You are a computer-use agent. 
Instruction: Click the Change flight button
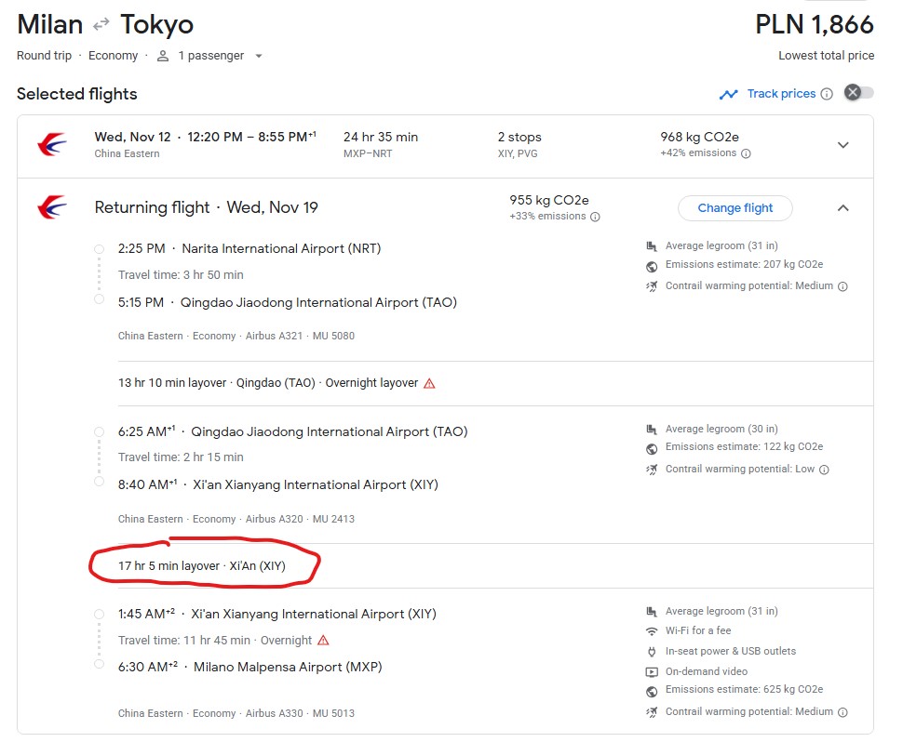click(x=735, y=207)
